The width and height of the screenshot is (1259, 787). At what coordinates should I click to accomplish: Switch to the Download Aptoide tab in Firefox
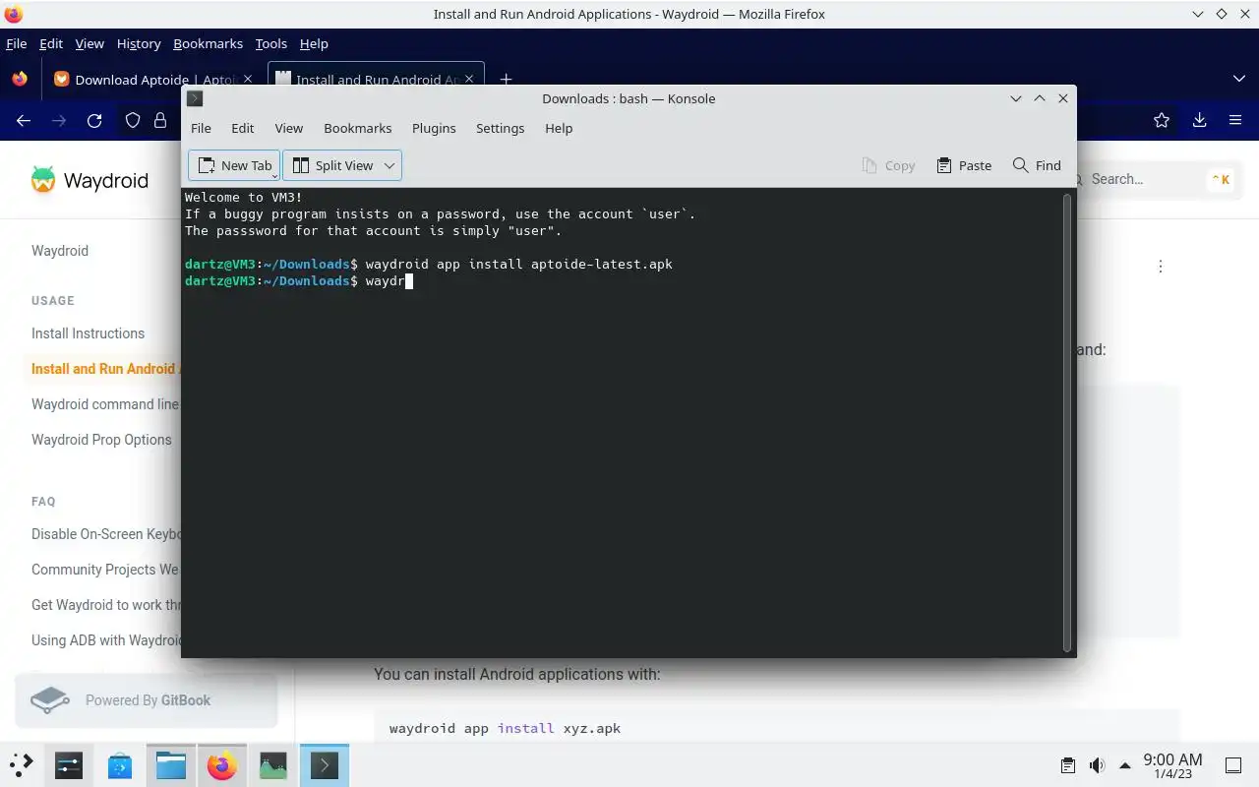coord(153,80)
